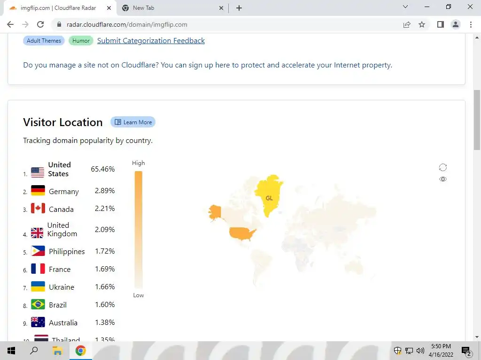Click the 1.66% value for Ukraine
The width and height of the screenshot is (481, 360).
pyautogui.click(x=105, y=287)
